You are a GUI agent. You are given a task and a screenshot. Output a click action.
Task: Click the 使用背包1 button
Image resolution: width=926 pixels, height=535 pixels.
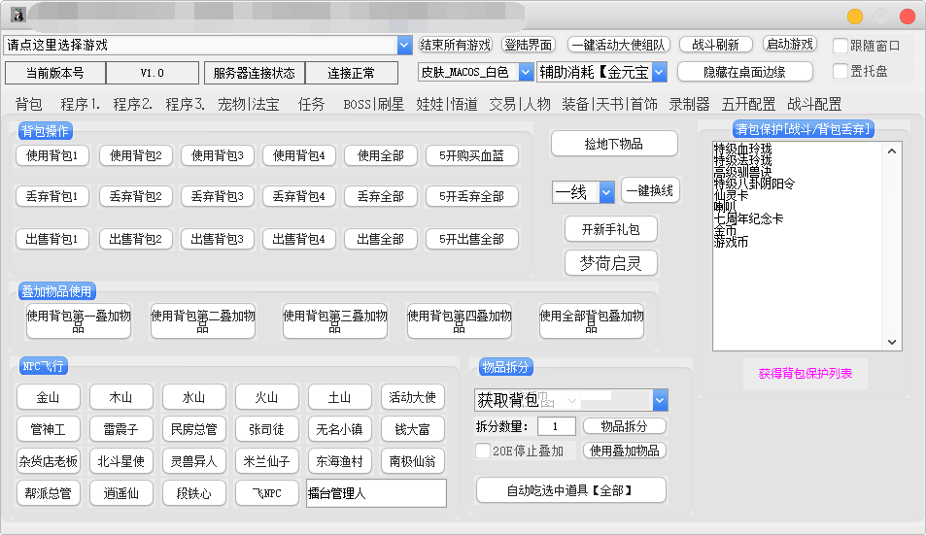tap(51, 155)
